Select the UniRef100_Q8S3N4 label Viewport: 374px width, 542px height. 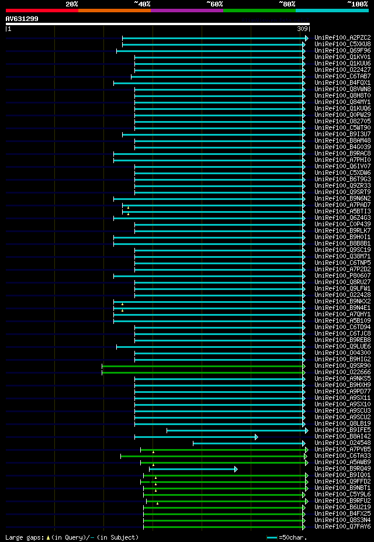(342, 520)
